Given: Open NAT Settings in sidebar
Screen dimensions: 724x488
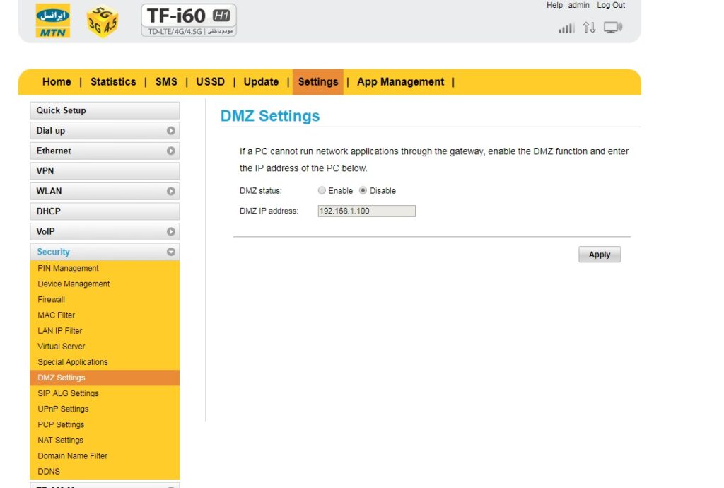Looking at the screenshot, I should 61,441.
